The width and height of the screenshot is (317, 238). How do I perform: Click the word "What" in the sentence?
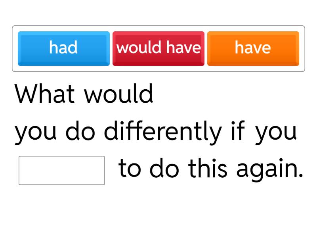pyautogui.click(x=45, y=94)
